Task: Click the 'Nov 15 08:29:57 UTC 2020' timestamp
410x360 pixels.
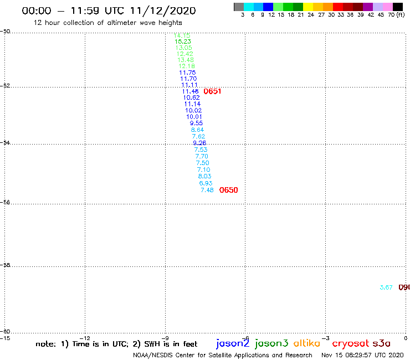Action: pyautogui.click(x=362, y=355)
